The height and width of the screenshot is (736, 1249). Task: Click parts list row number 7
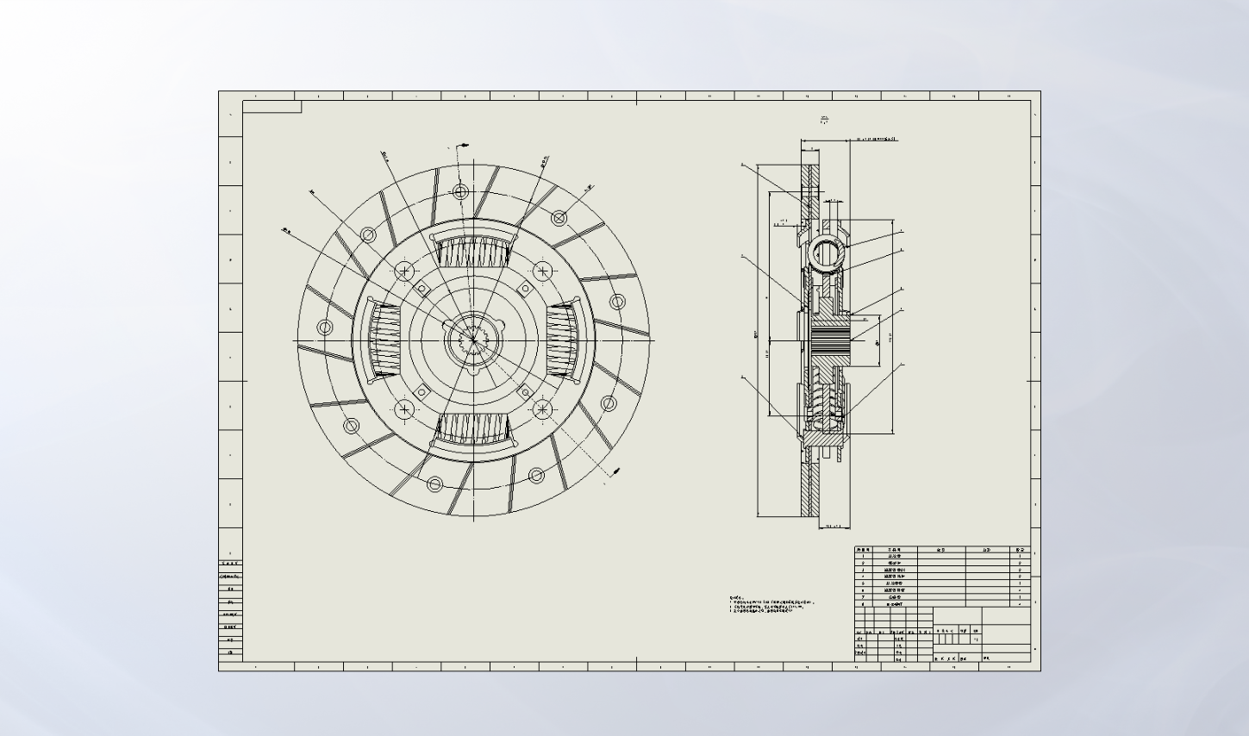coord(942,597)
